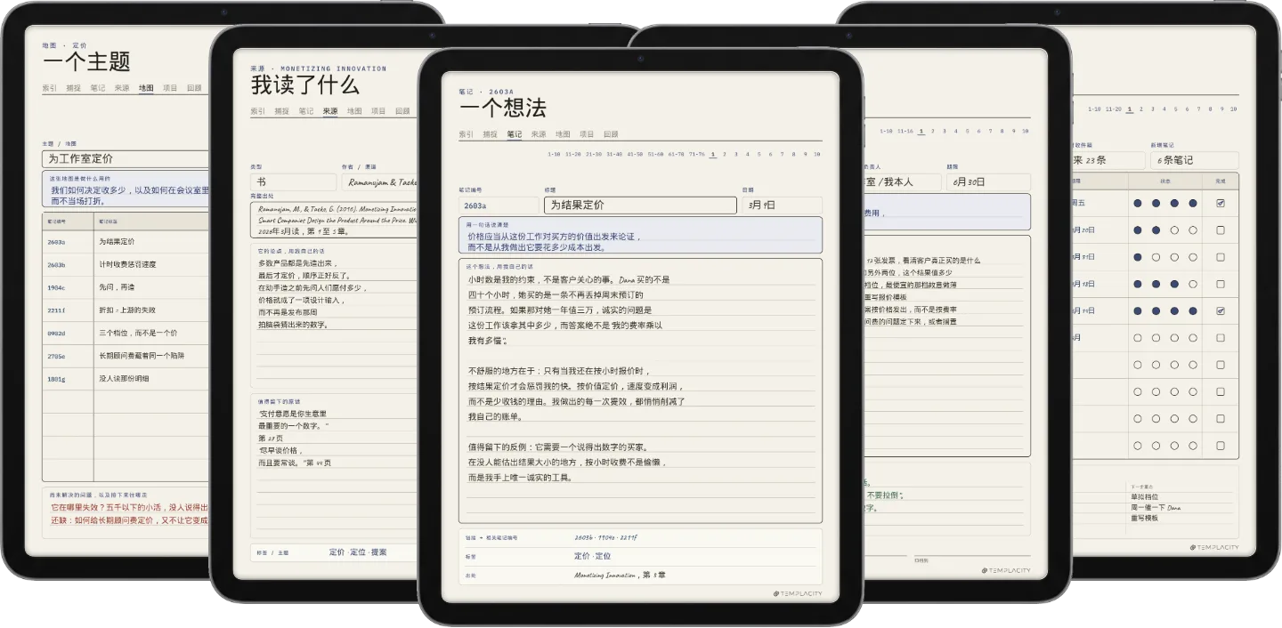Open 回顾 tab on the 一个想法 tablet
Image resolution: width=1282 pixels, height=628 pixels.
(611, 134)
